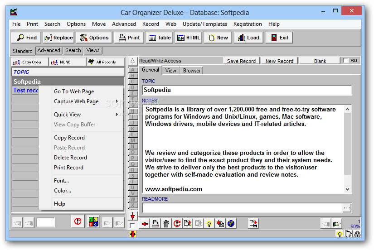This screenshot has height=250, width=374.
Task: Click the Save Record button
Action: (x=241, y=61)
